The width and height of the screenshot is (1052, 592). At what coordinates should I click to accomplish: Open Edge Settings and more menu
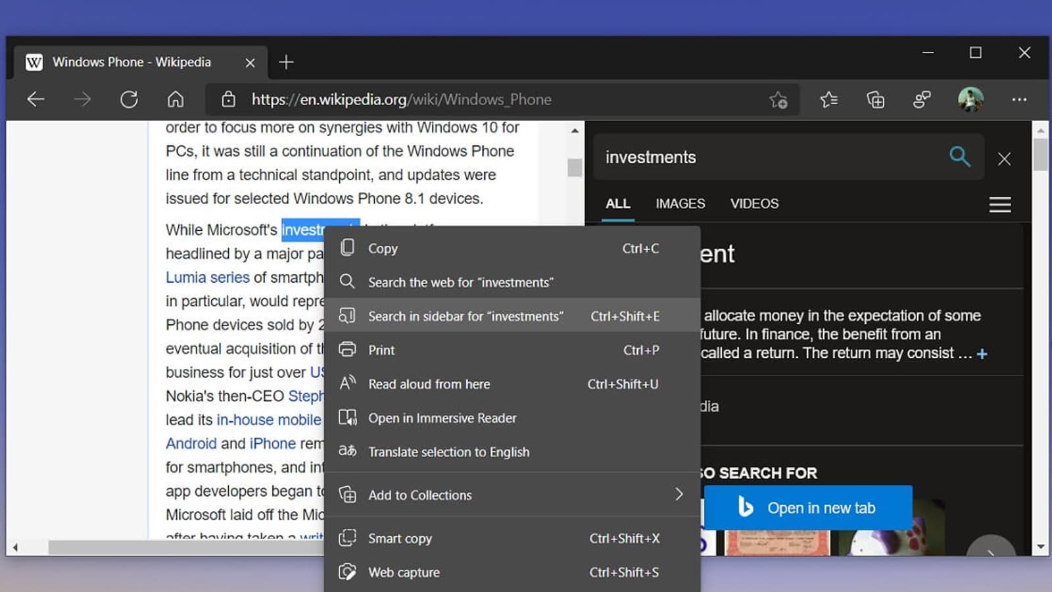(1019, 99)
